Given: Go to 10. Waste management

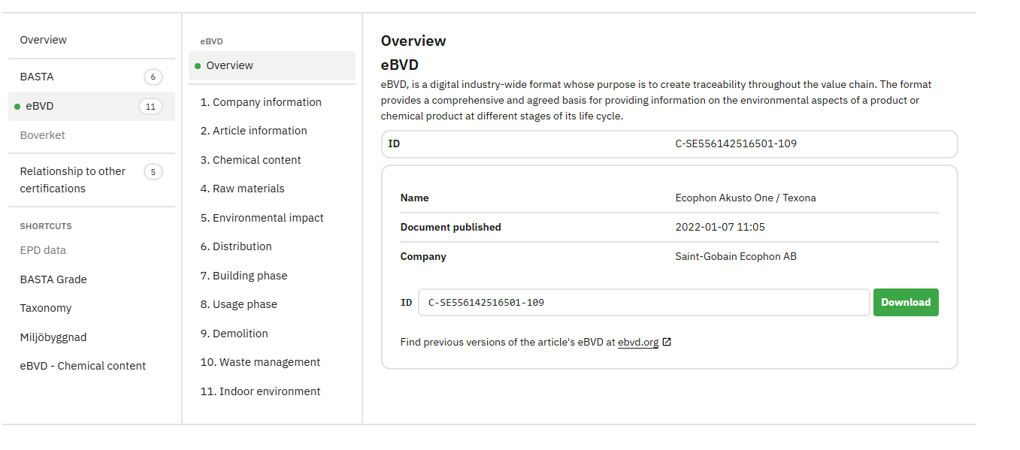Looking at the screenshot, I should click(x=260, y=362).
